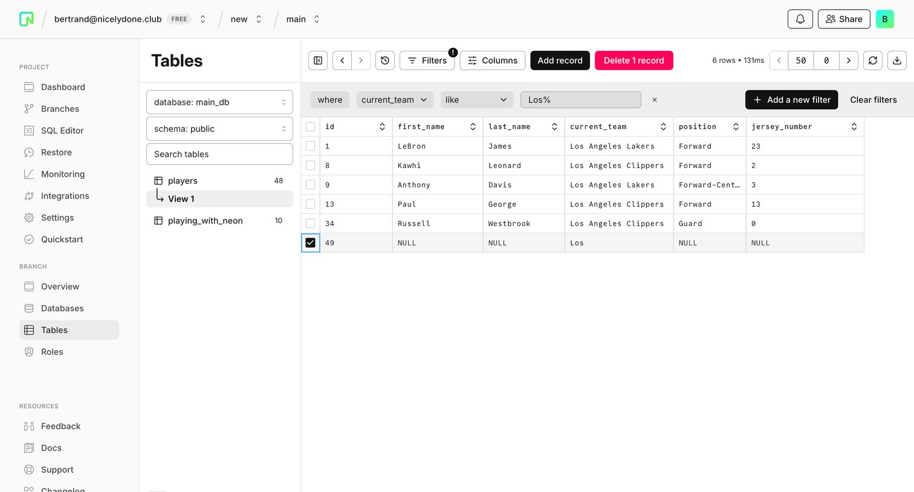Select View 1 under players
This screenshot has height=492, width=914.
[219, 199]
